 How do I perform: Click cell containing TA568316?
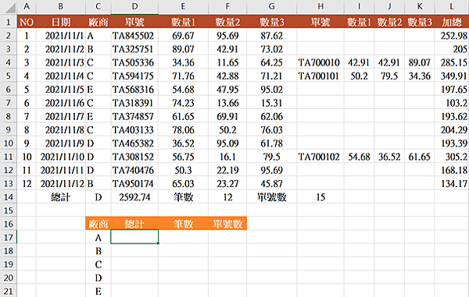134,90
